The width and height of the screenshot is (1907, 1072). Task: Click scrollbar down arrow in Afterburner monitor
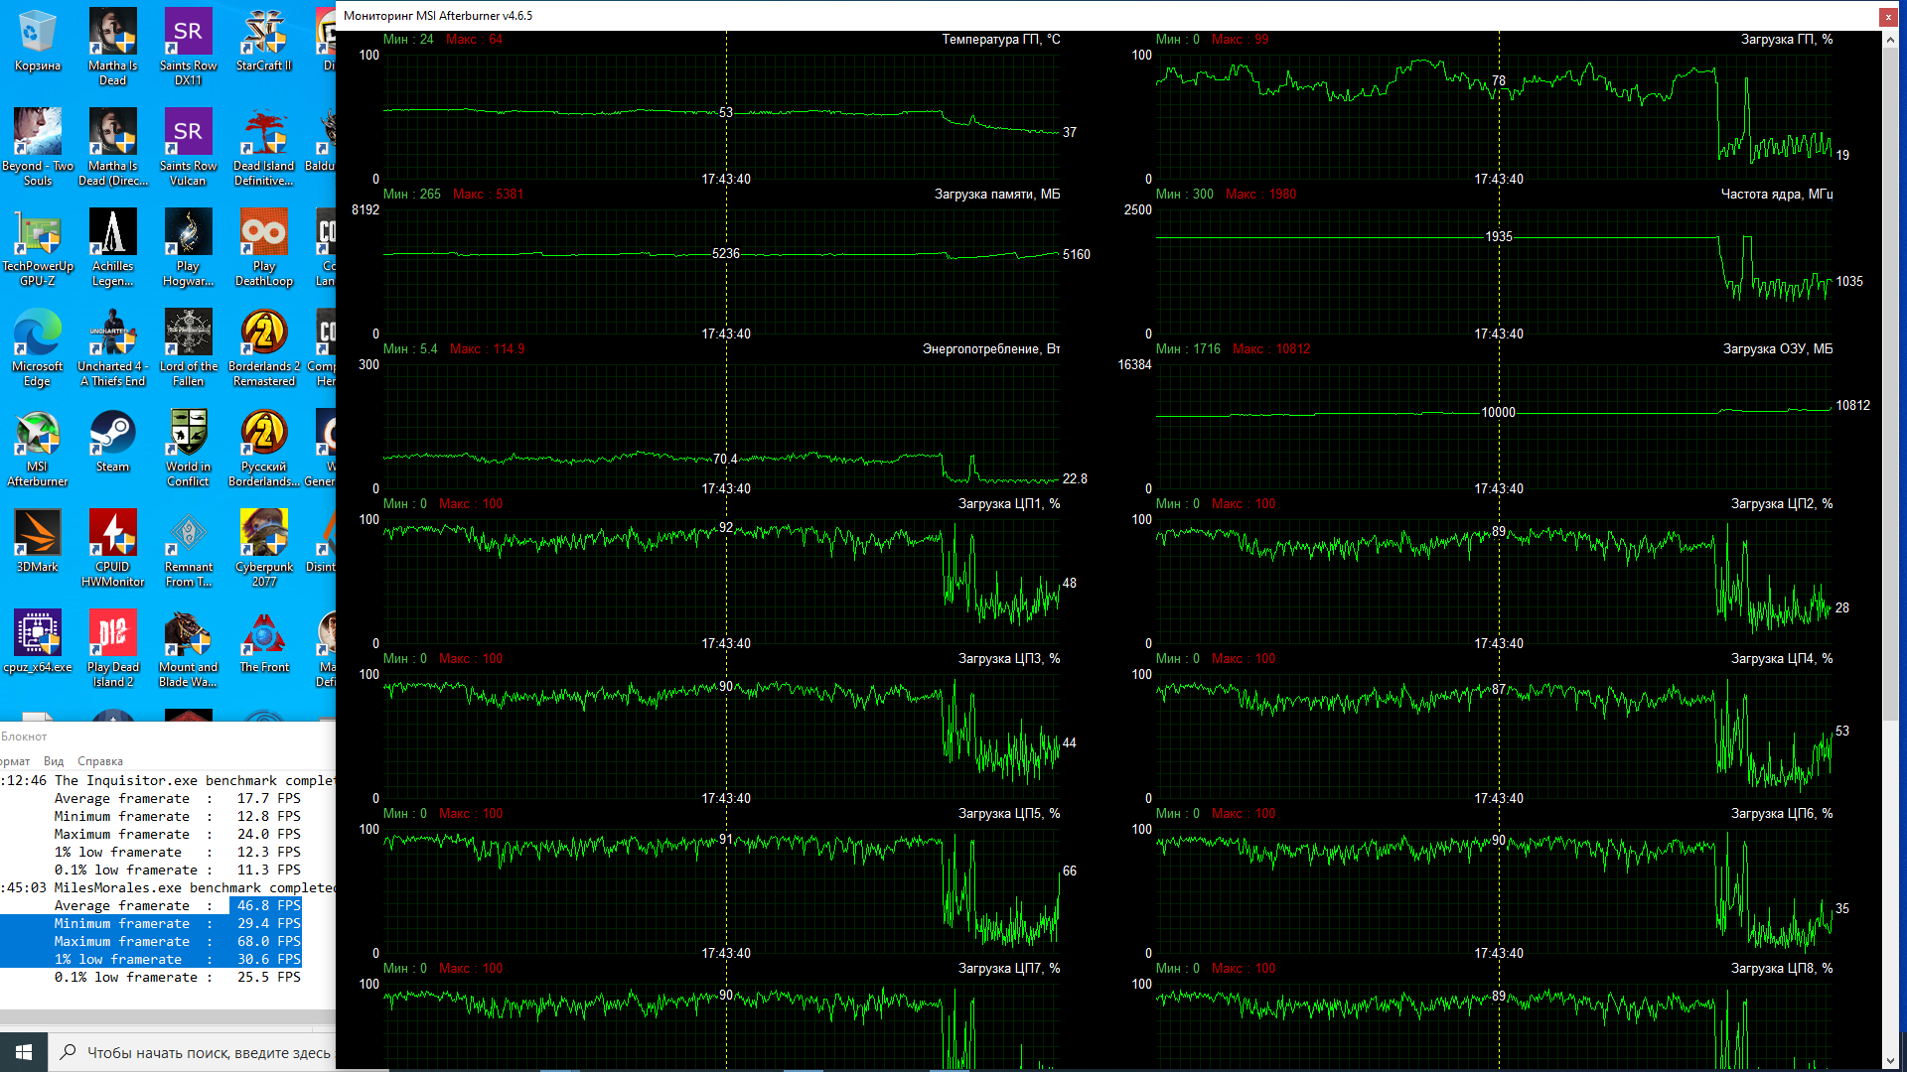[1890, 1061]
